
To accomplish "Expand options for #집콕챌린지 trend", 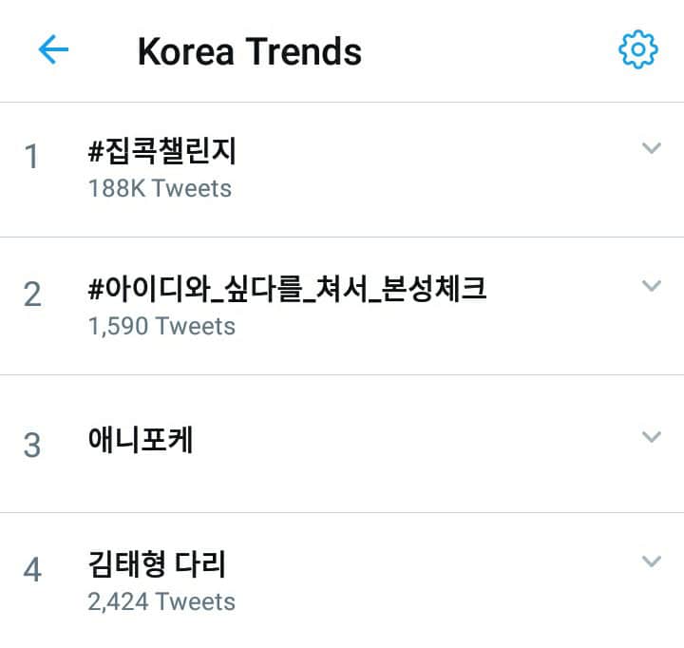I will pyautogui.click(x=651, y=148).
